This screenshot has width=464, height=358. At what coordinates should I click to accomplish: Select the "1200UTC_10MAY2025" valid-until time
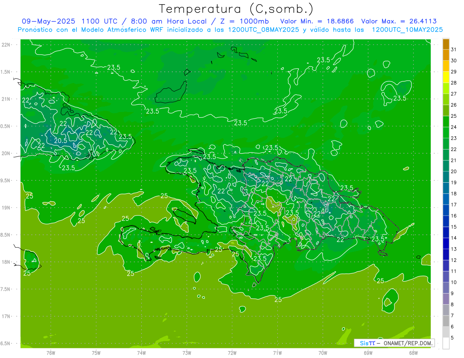(x=407, y=30)
